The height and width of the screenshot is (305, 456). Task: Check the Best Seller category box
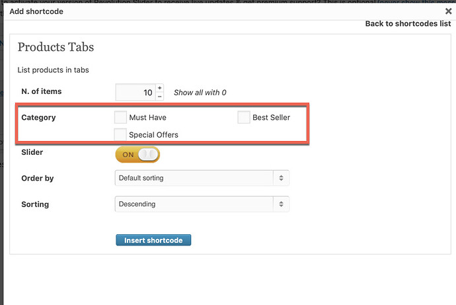[244, 117]
